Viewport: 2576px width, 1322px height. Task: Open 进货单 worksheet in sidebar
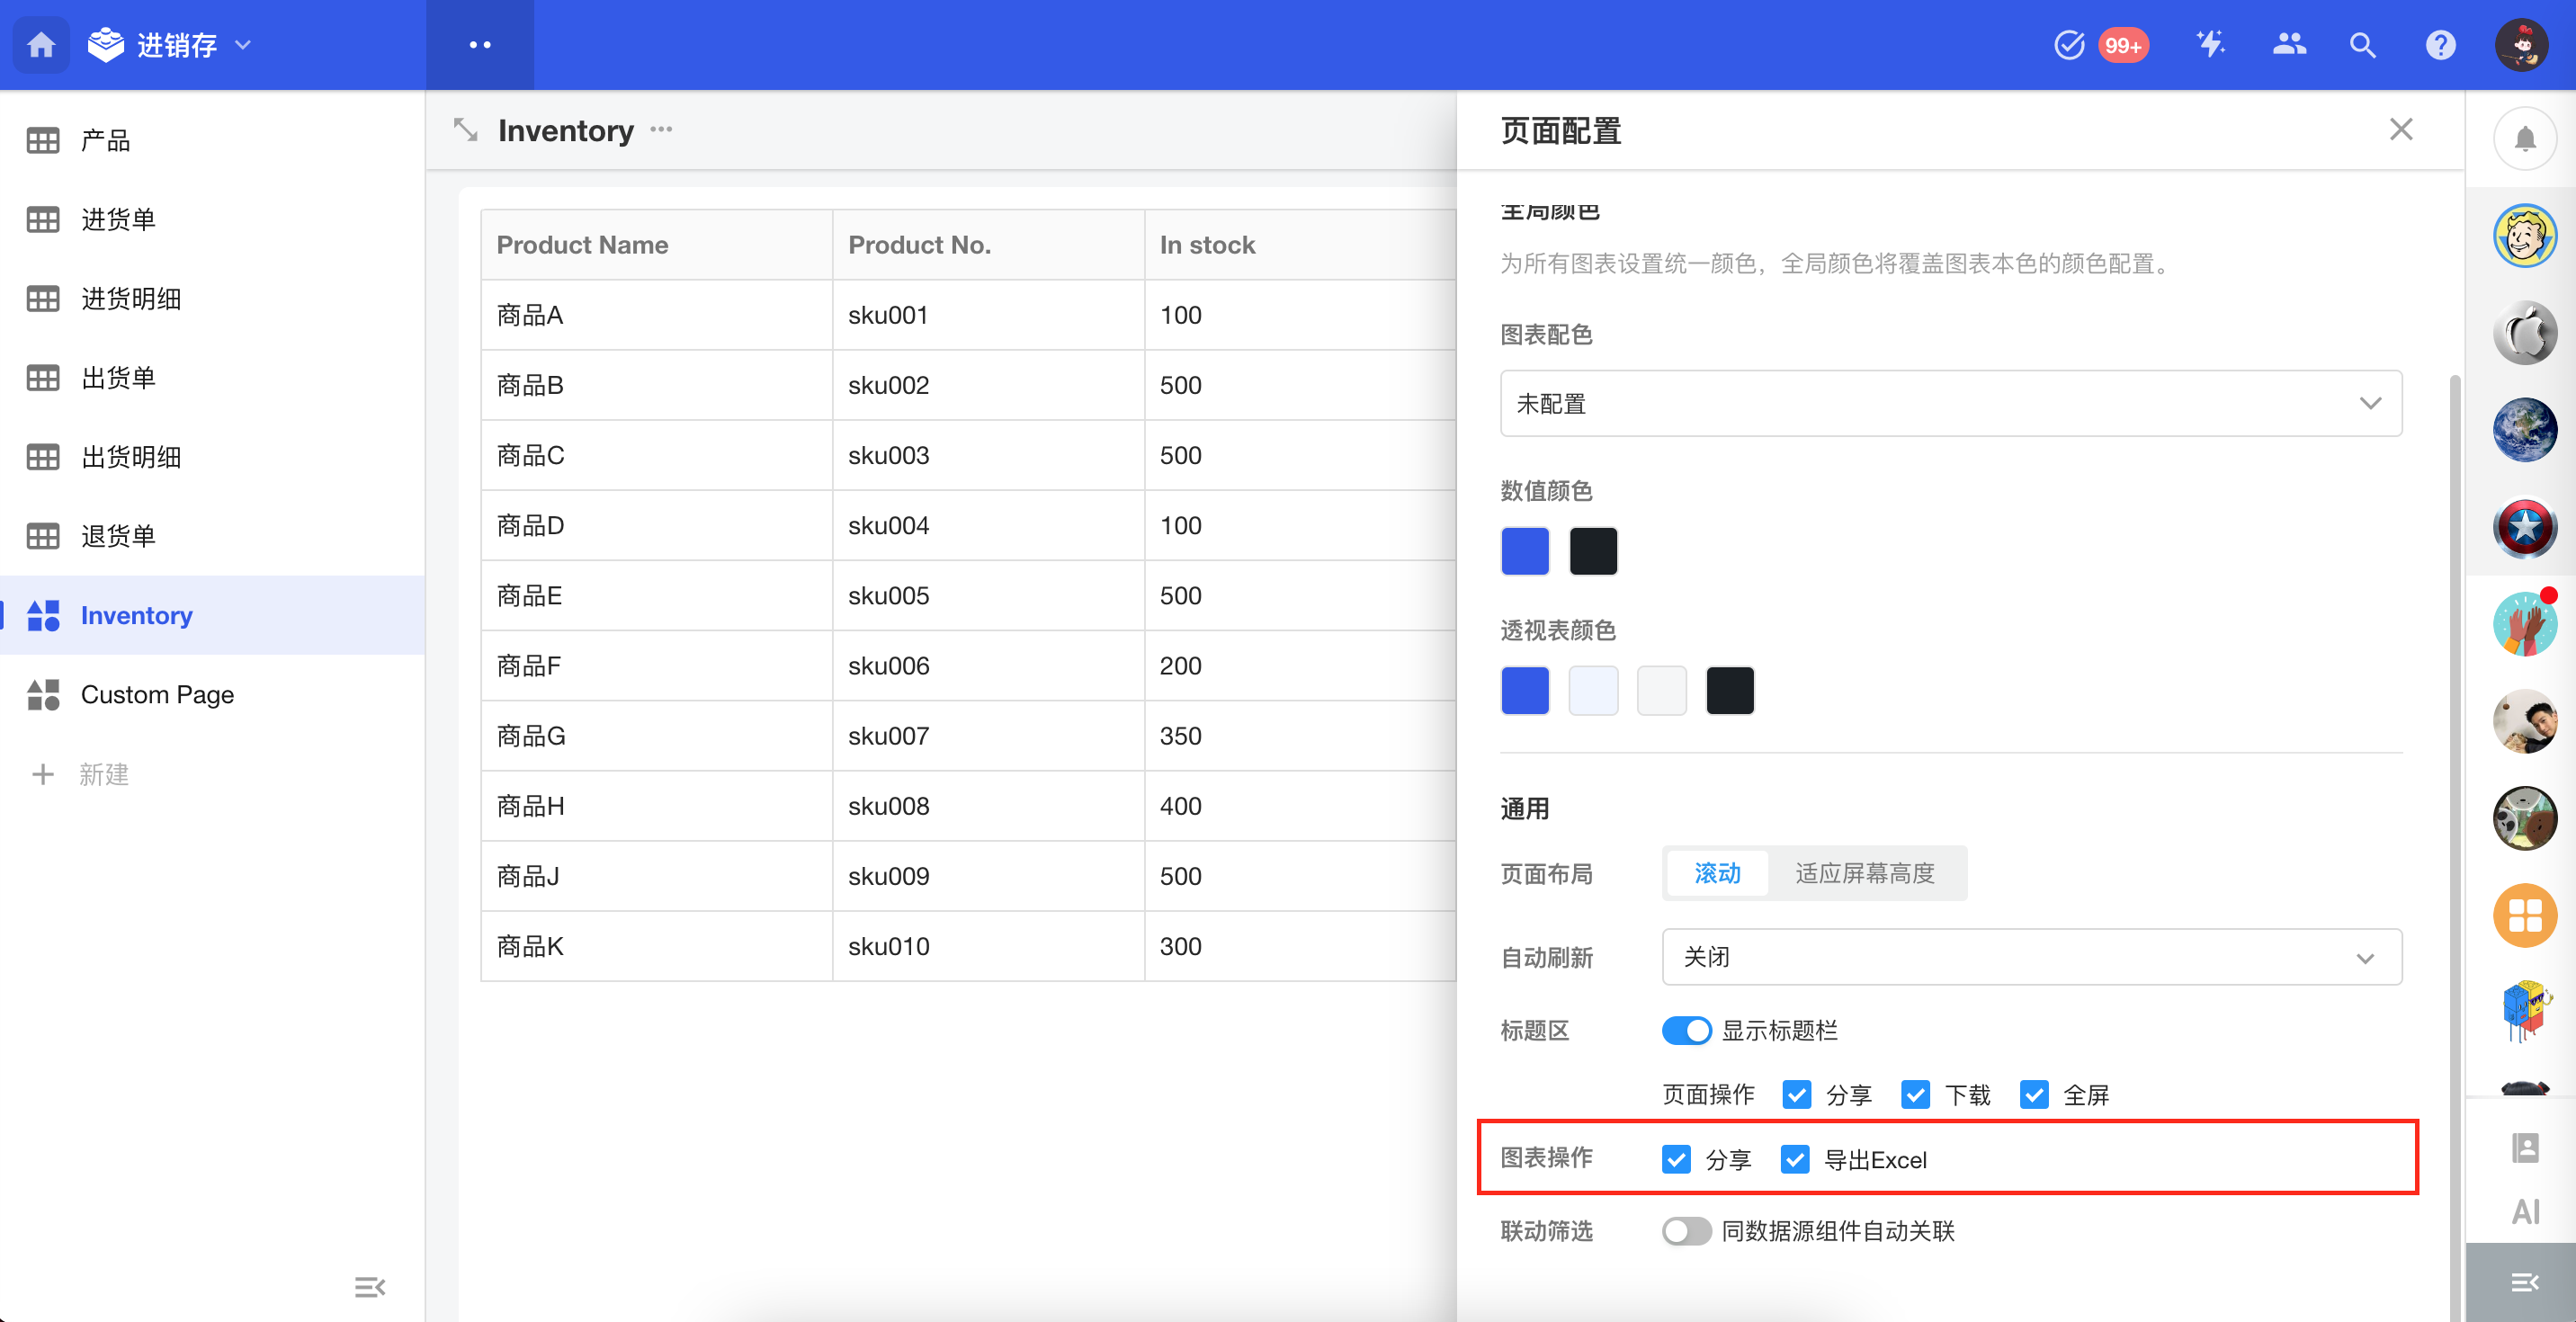pos(212,220)
